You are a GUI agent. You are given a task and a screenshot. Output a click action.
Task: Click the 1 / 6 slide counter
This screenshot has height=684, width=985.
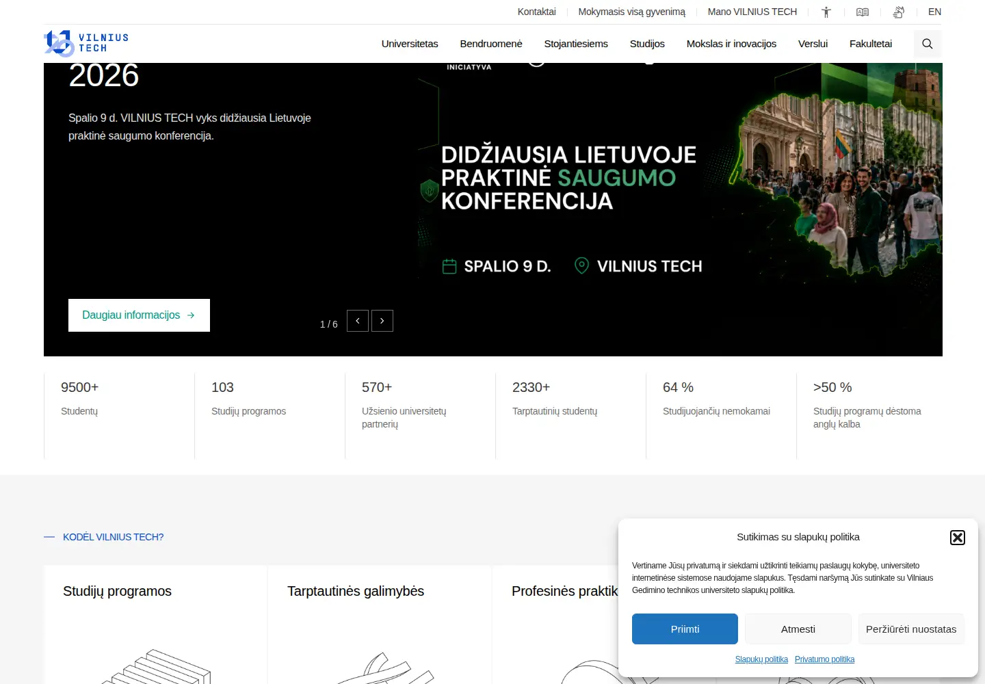tap(329, 324)
